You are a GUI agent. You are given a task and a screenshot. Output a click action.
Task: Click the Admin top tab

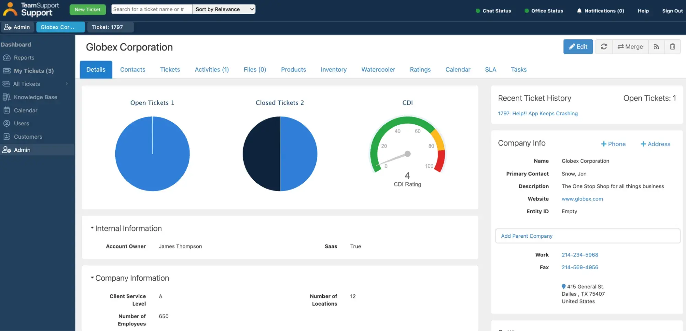pos(17,27)
